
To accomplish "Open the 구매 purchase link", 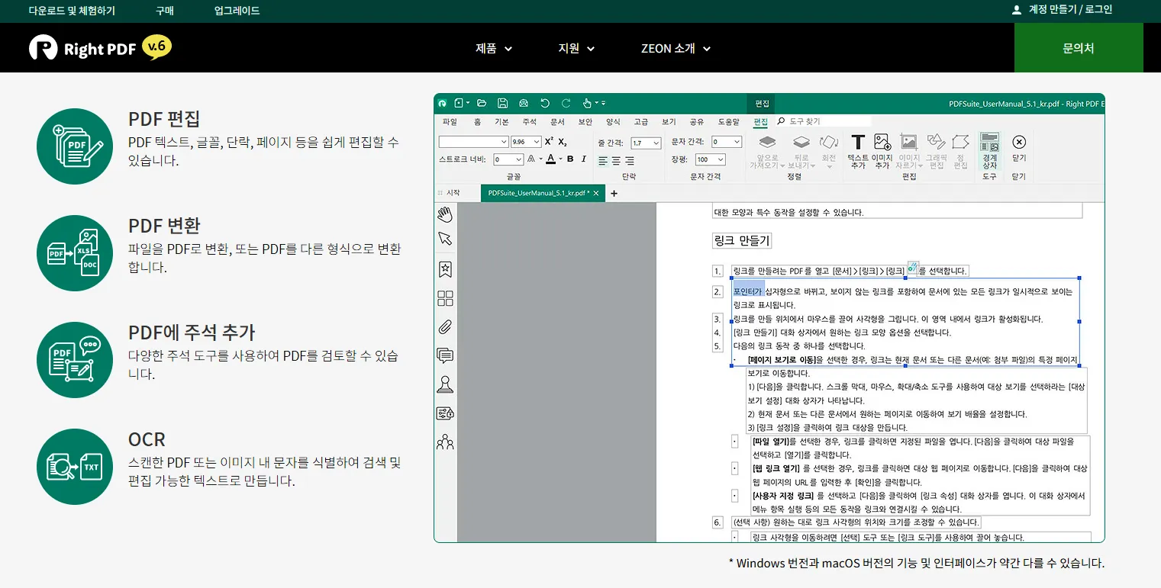I will (x=165, y=11).
